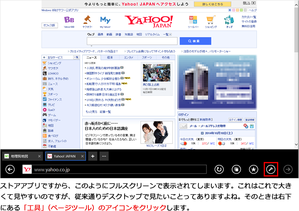Close the Yahoo! JAPAN tab
Screen dimensions: 299x211
82,156
